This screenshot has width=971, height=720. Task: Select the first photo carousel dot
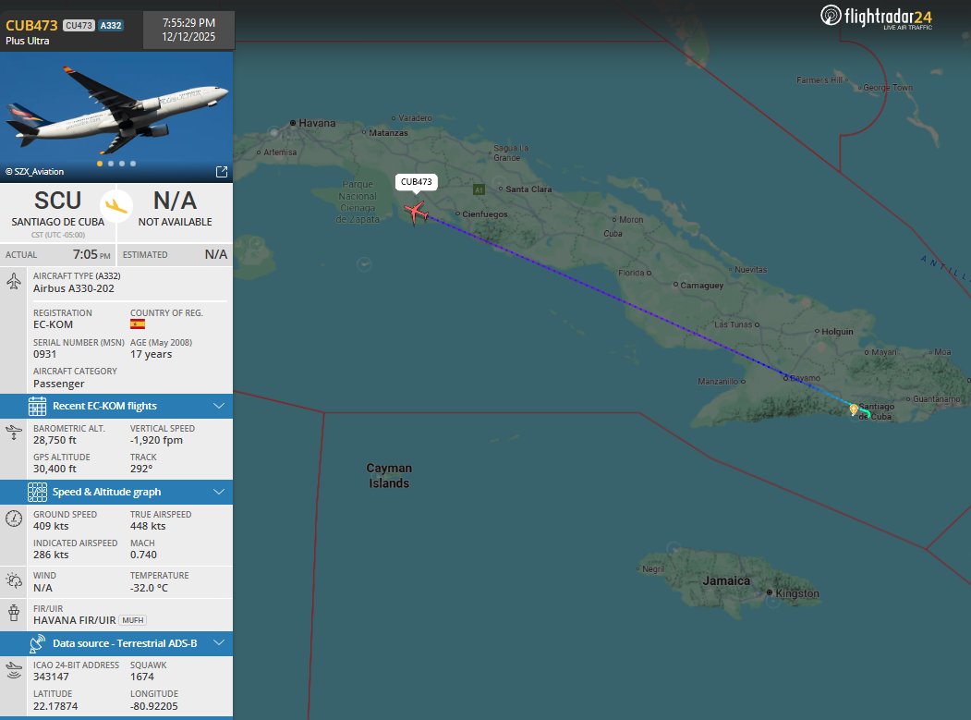pos(100,164)
